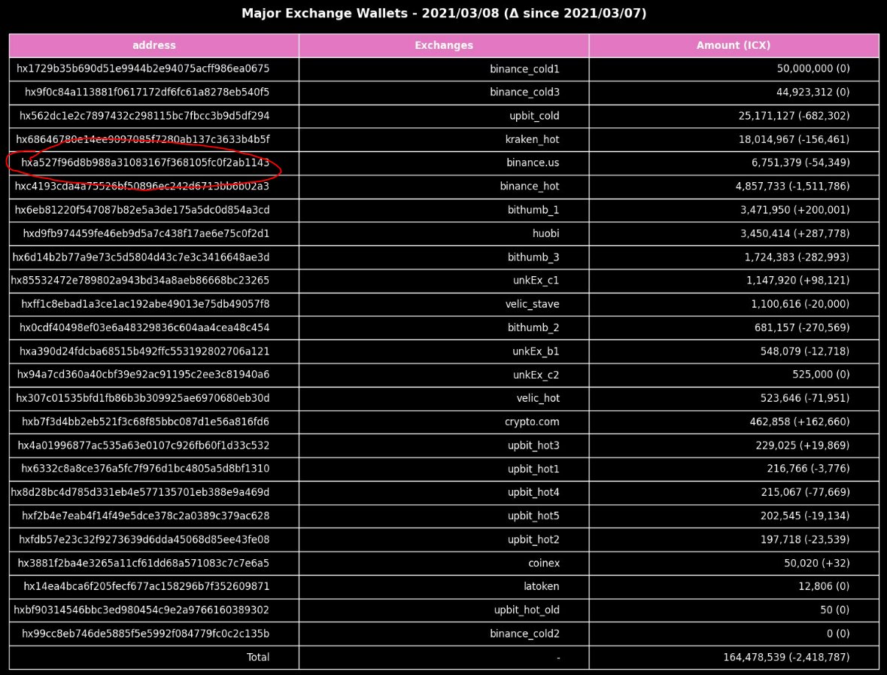Screen dimensions: 887x675
Task: Click amount 215,067 (-77,669)
Action: (x=805, y=493)
